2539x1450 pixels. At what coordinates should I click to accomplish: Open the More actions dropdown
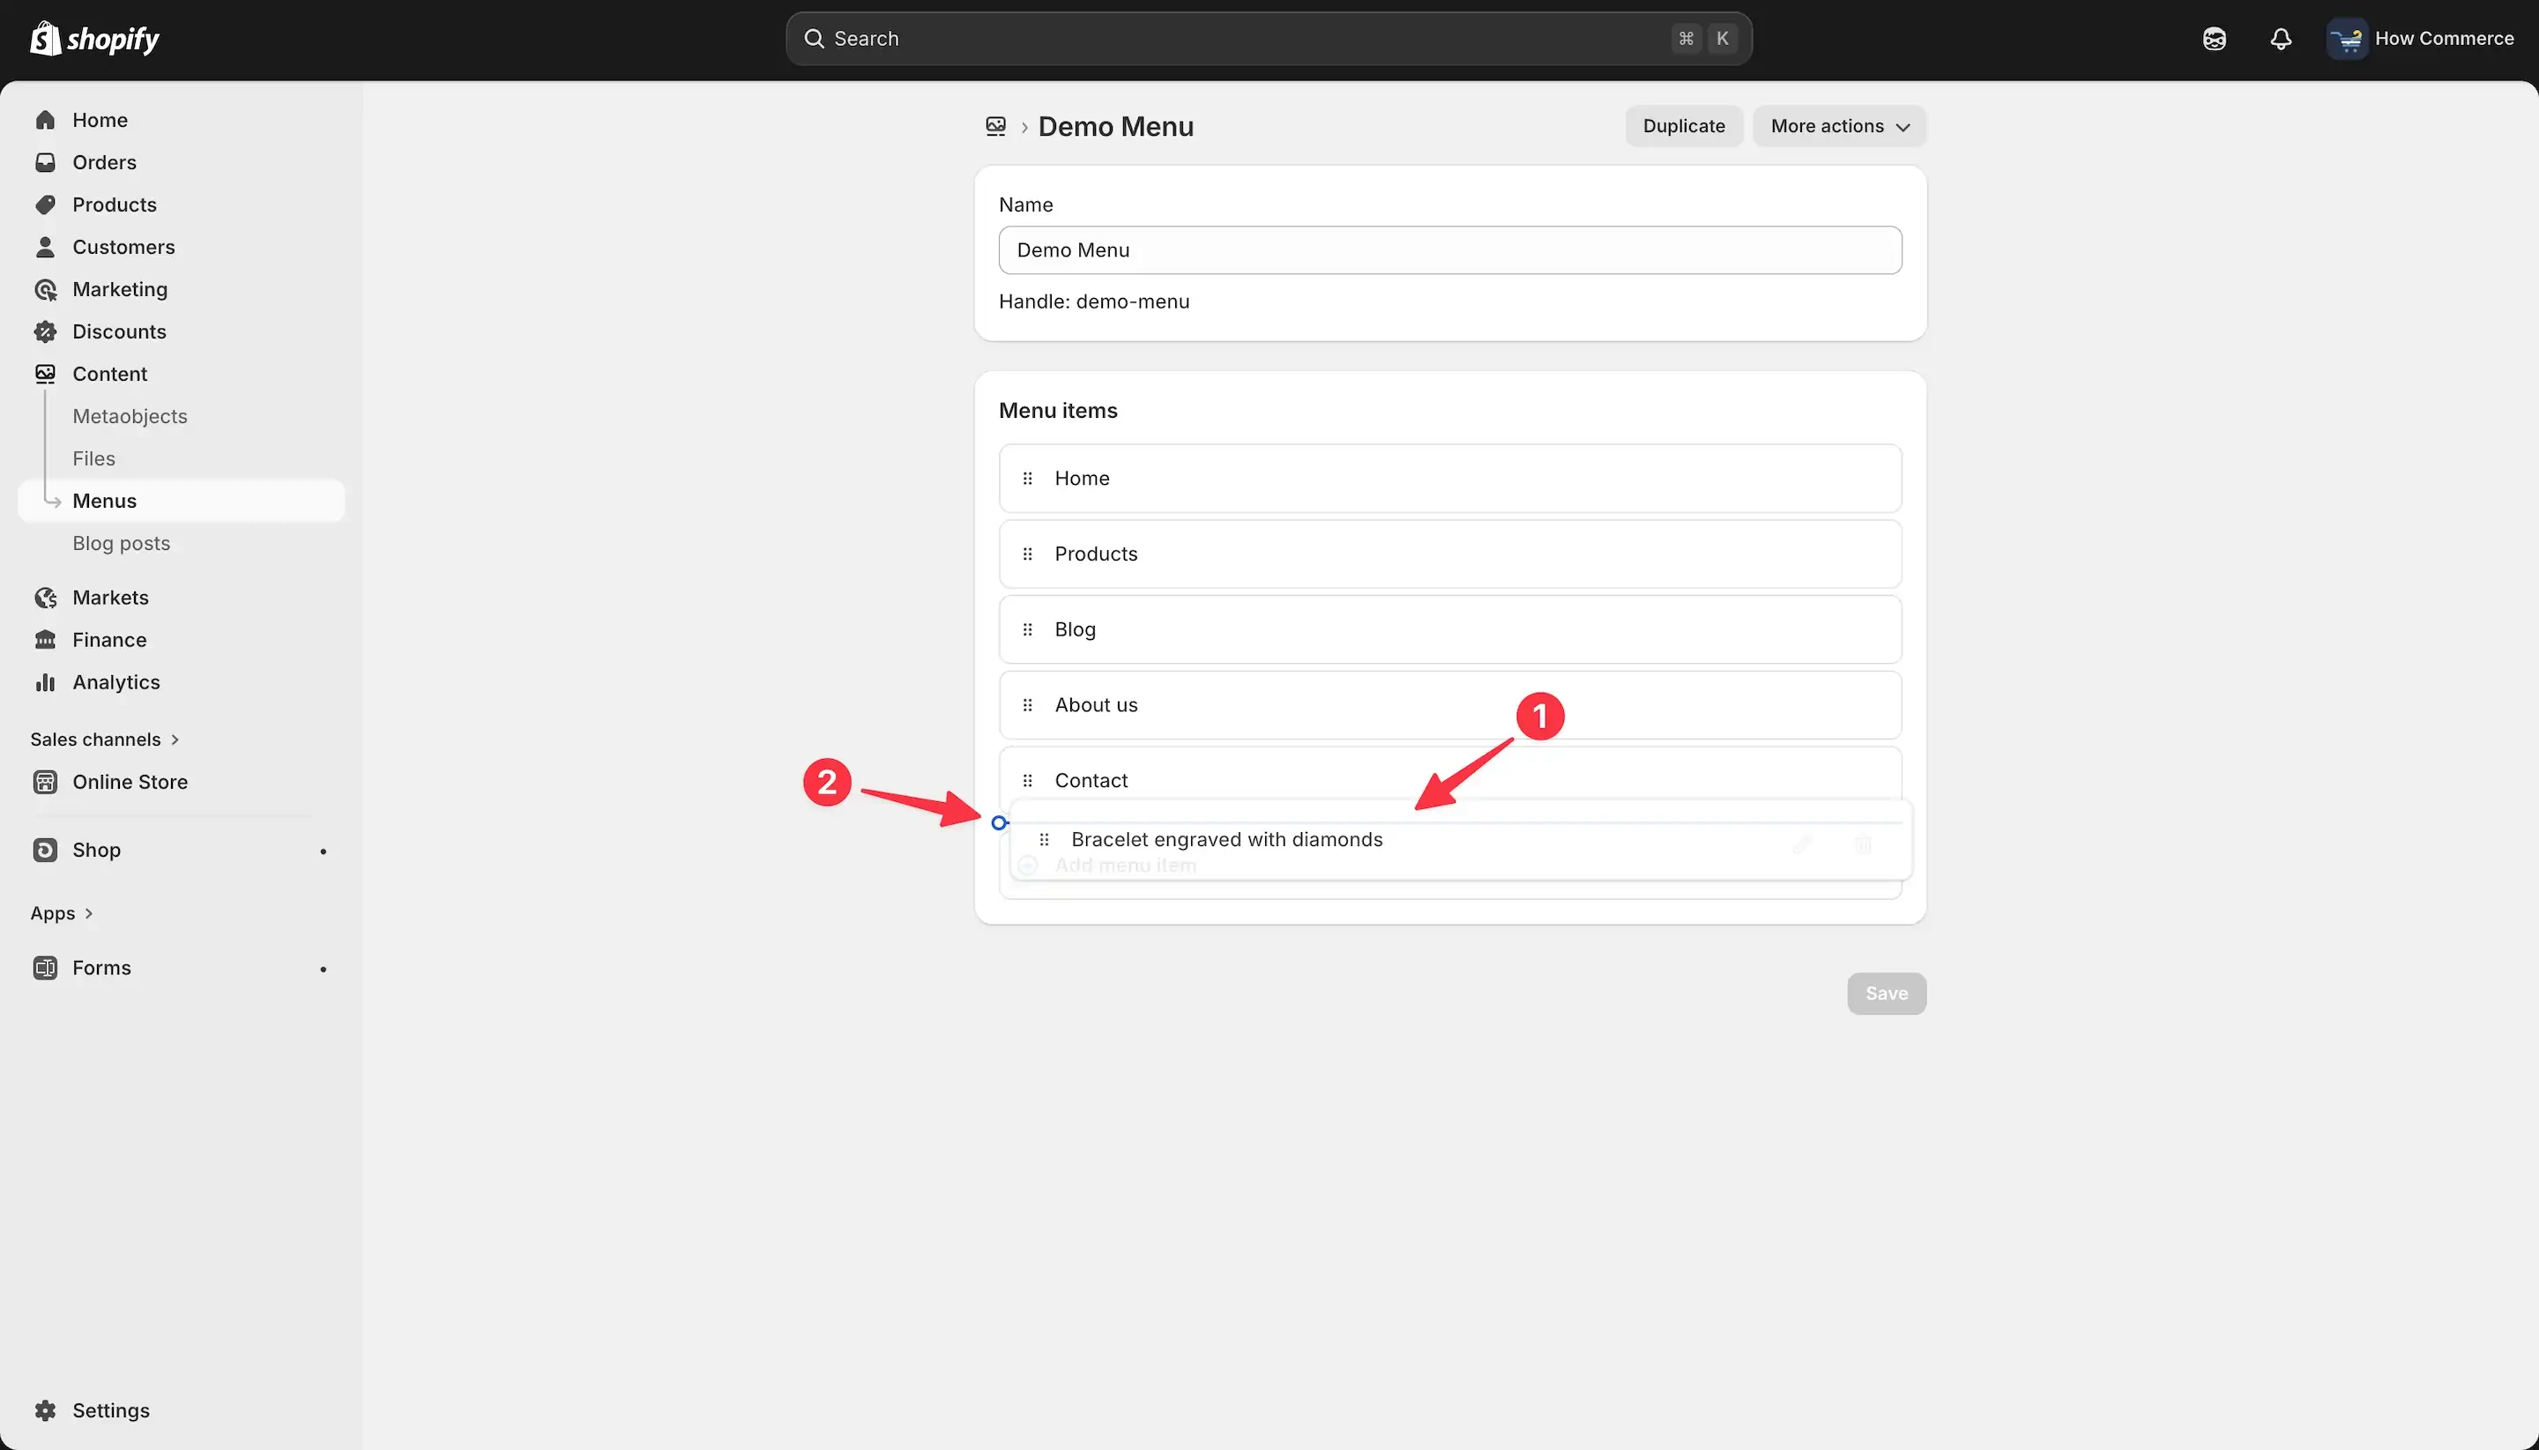(x=1839, y=126)
